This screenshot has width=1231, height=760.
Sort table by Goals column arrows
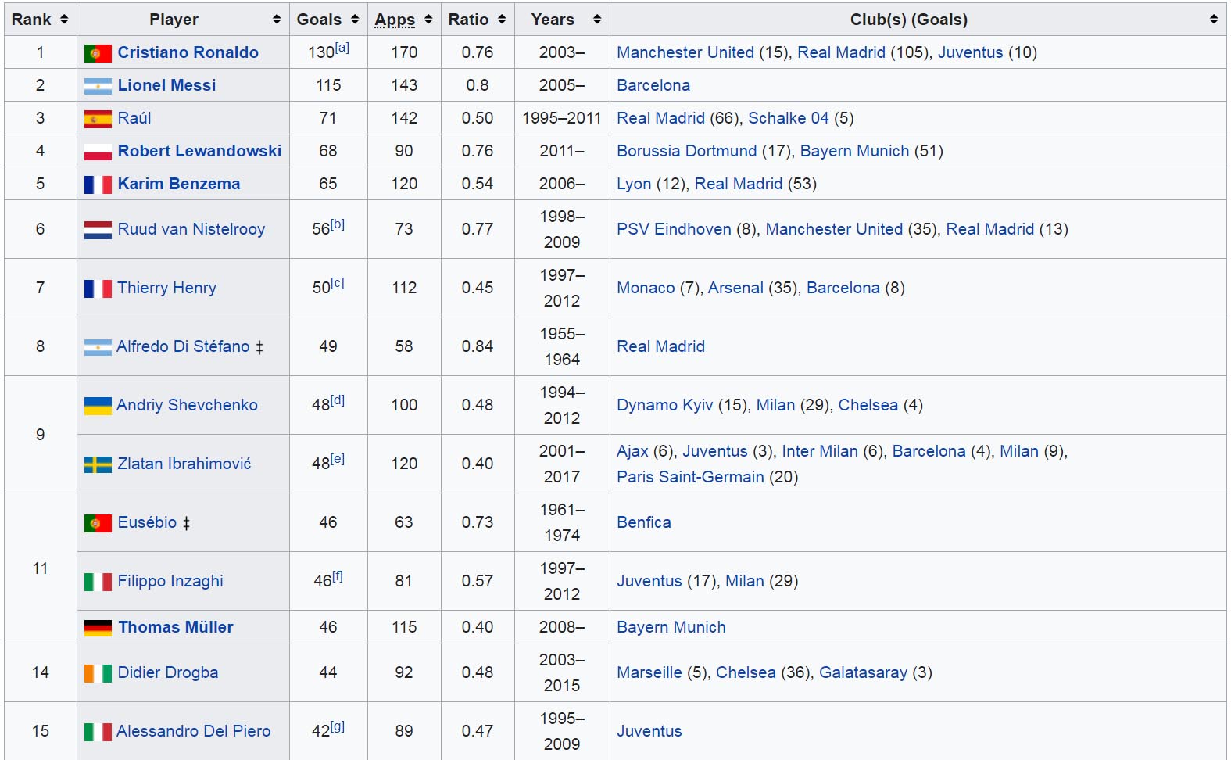355,20
